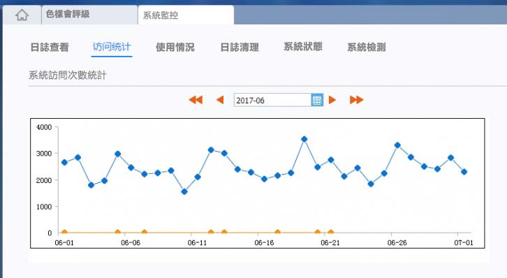
Task: Open the 日誌查看 section
Action: click(50, 47)
